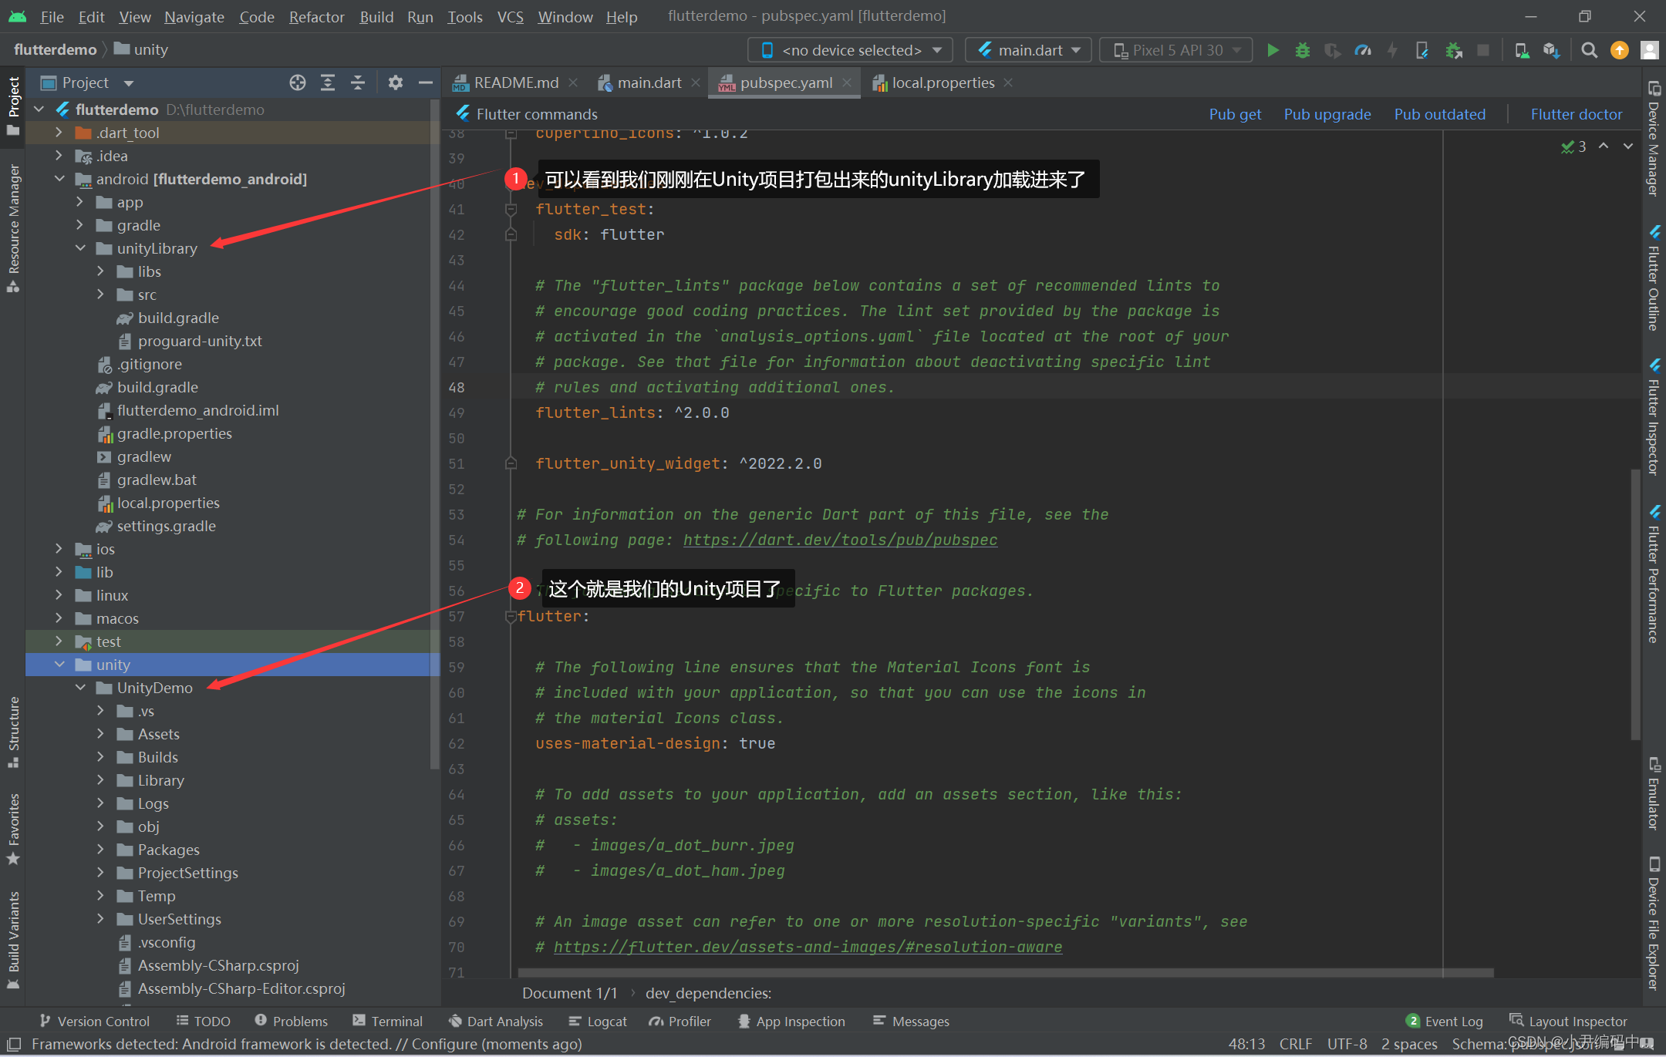This screenshot has height=1057, width=1666.
Task: Open the Emulator side panel
Action: click(1654, 793)
